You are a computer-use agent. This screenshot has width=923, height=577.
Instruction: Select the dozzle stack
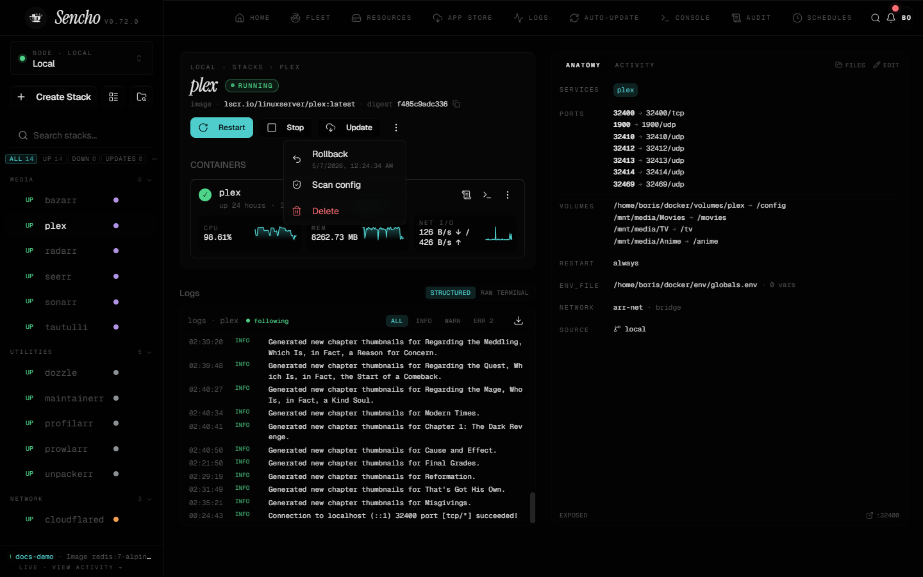click(81, 372)
